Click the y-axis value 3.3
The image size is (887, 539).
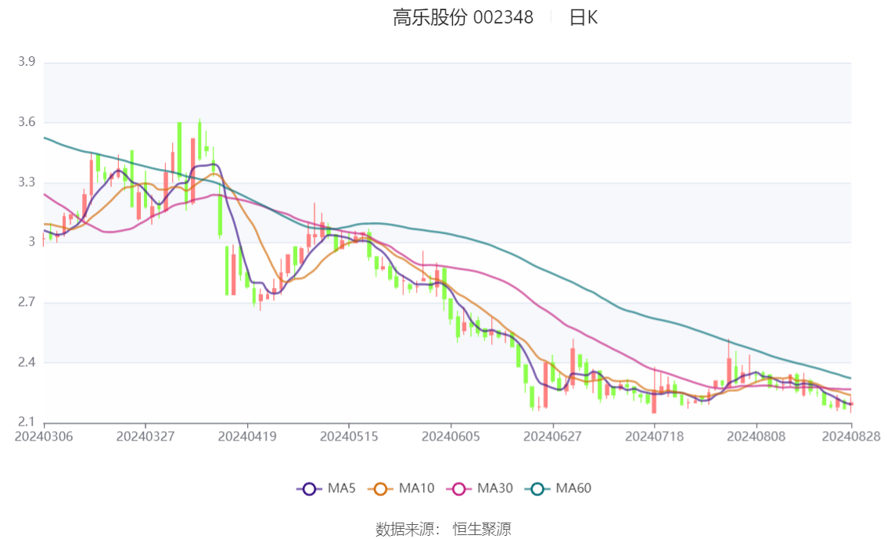[27, 182]
